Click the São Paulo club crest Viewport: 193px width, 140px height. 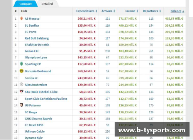22,91
